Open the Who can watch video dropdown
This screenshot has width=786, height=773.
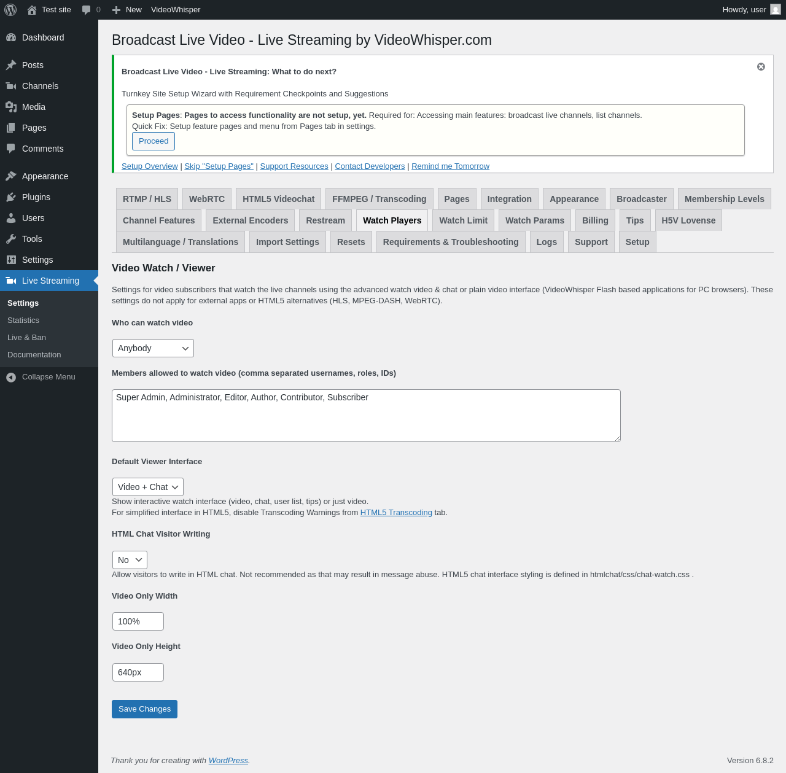153,348
